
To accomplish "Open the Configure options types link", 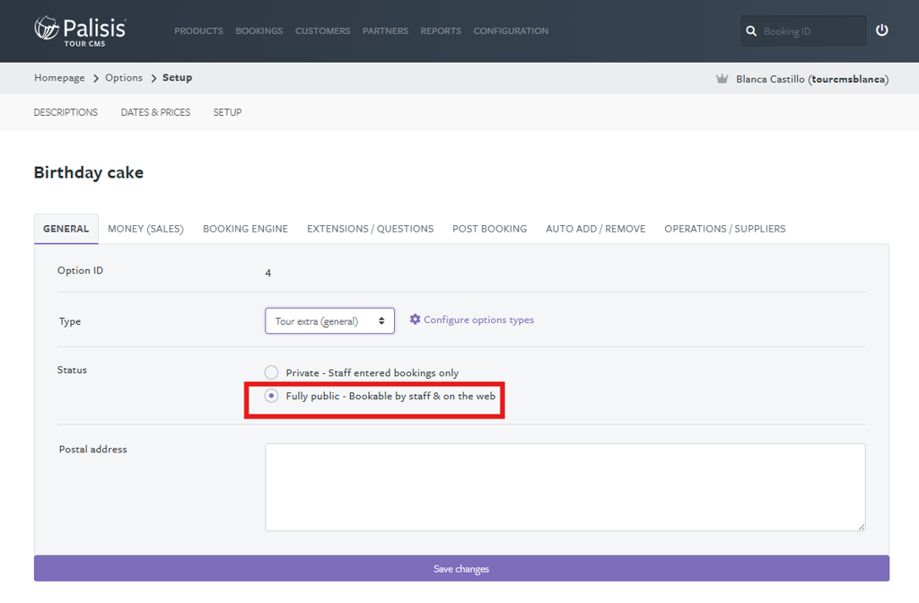I will click(479, 319).
